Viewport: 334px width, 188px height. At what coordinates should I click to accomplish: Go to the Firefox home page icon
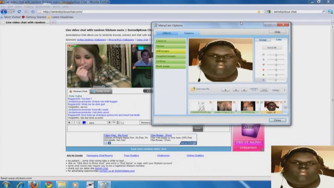pos(33,11)
